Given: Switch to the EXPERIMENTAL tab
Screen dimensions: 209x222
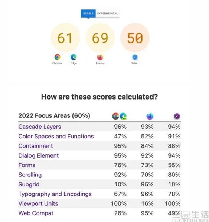Looking at the screenshot, I should pos(107,13).
